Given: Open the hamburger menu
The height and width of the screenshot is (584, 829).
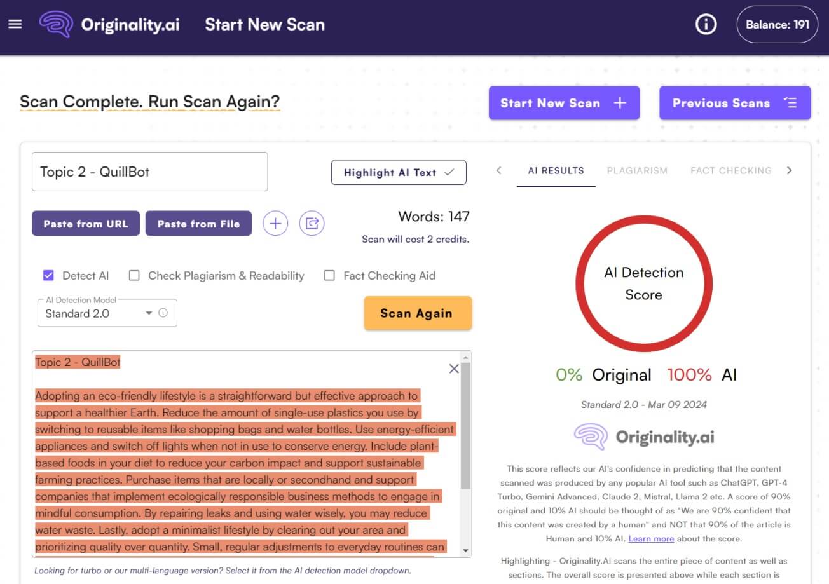Looking at the screenshot, I should 15,24.
